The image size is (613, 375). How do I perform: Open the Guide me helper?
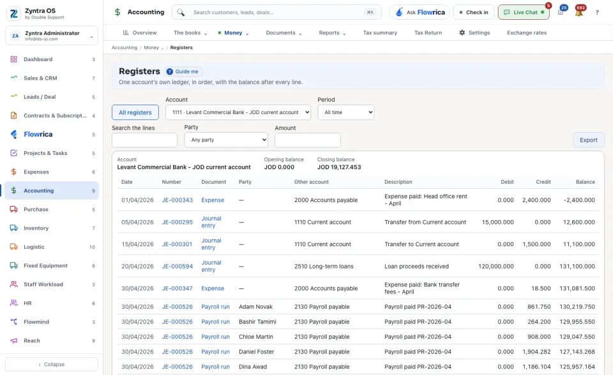point(183,71)
